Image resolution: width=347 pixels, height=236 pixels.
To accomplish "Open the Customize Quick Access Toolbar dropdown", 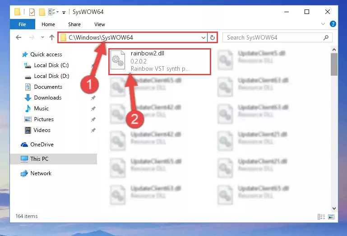I will click(64, 12).
